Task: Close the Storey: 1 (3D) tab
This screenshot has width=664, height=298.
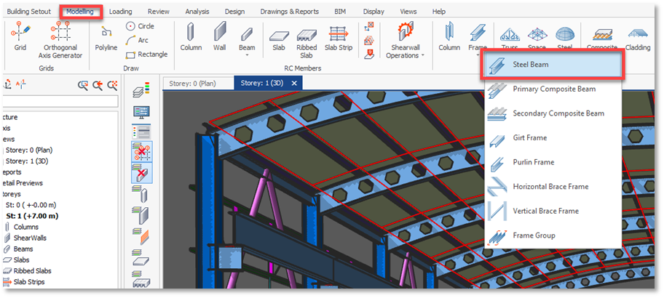Action: click(294, 84)
